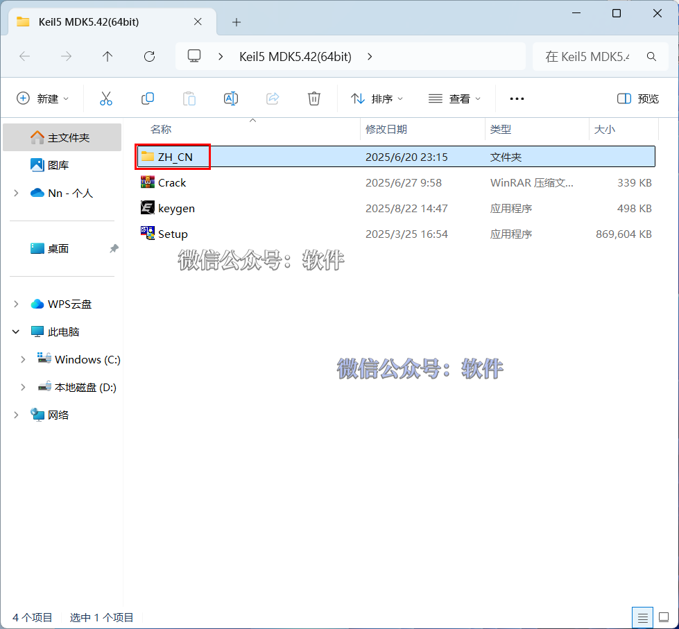Expand the 本地磁盘 (D:) drive node
This screenshot has height=629, width=679.
[x=23, y=387]
